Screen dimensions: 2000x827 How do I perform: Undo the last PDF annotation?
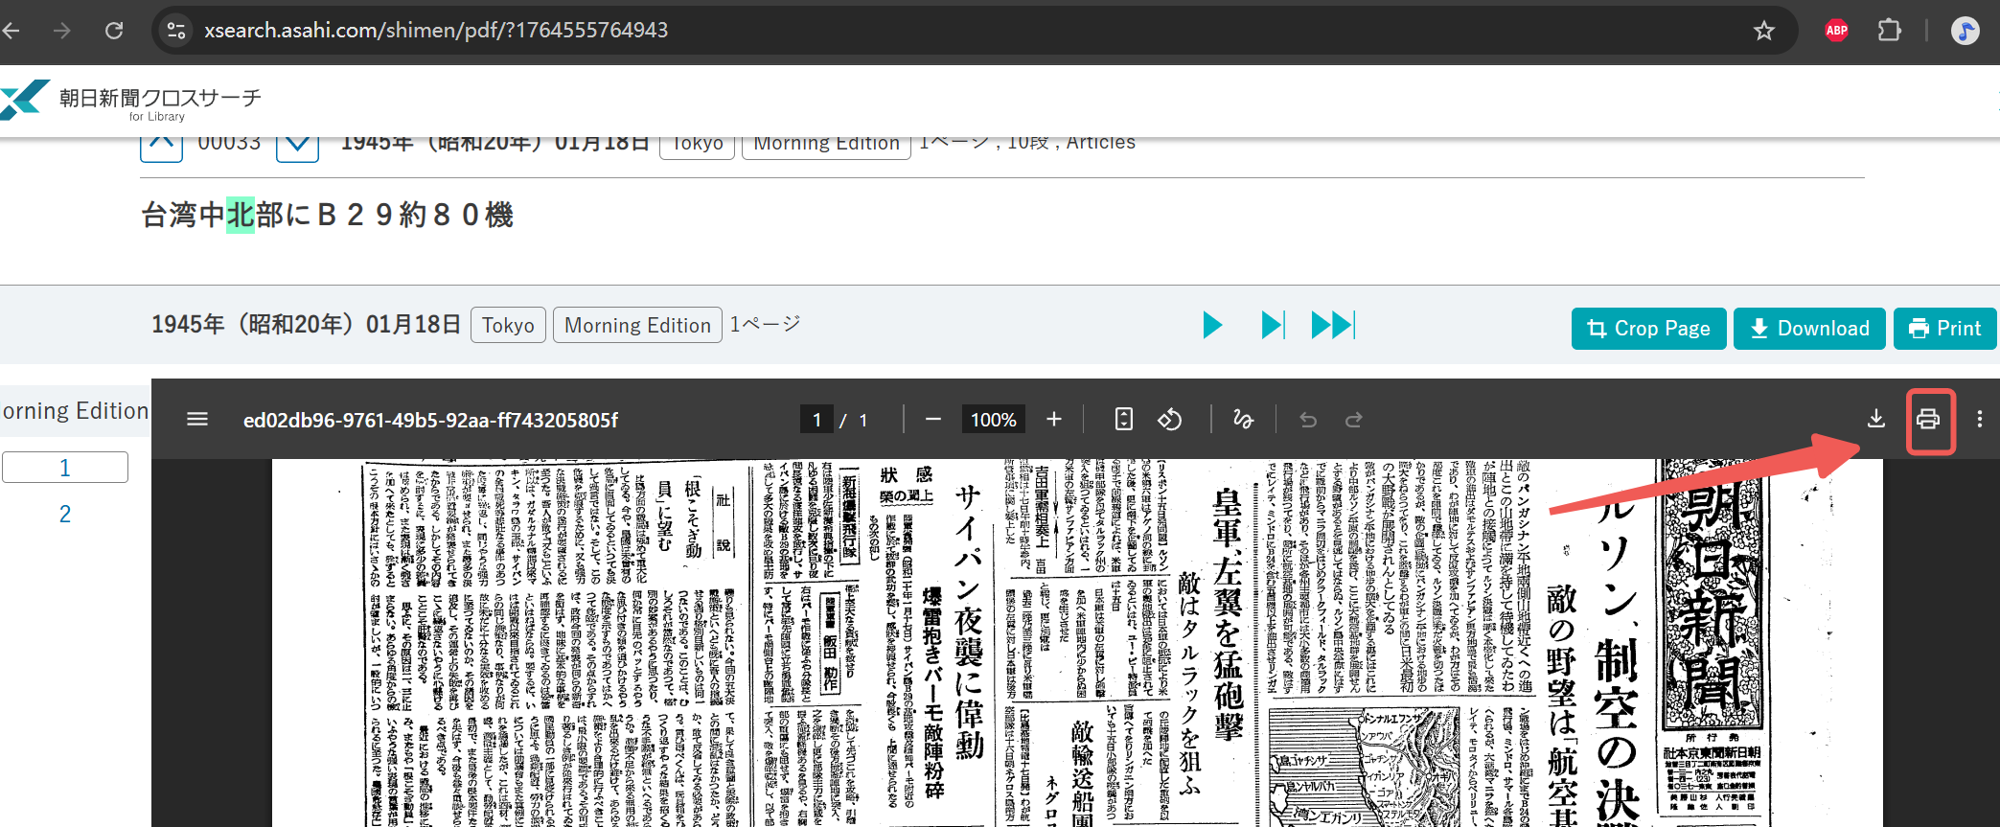1308,420
